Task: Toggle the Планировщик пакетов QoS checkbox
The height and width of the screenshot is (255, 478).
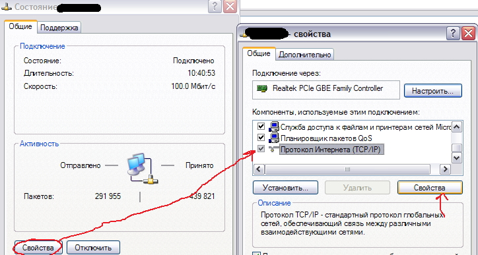Action: pos(261,137)
